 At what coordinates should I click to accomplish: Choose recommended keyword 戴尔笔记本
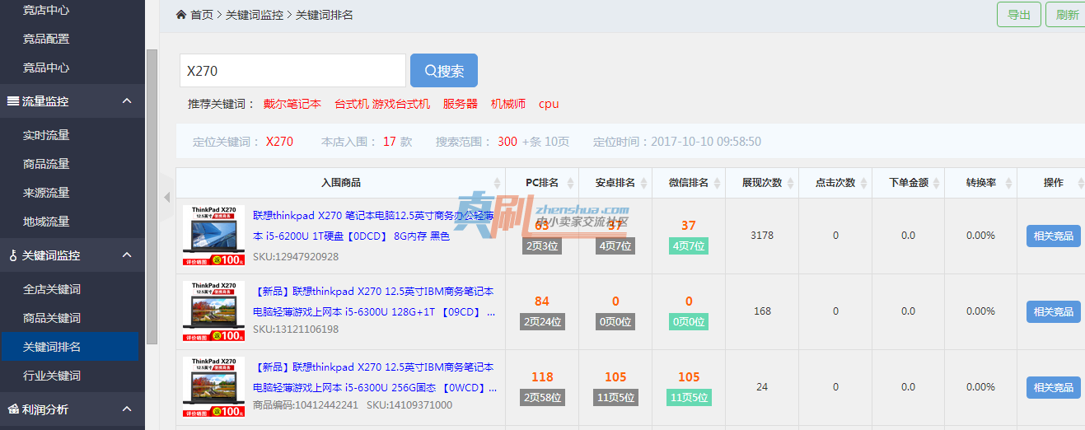click(x=292, y=104)
